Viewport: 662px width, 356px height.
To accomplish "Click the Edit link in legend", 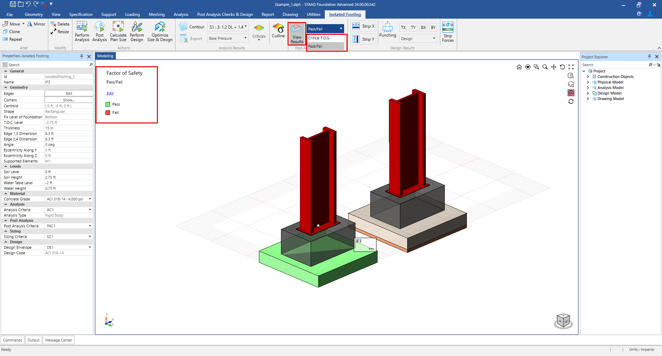I will point(110,93).
